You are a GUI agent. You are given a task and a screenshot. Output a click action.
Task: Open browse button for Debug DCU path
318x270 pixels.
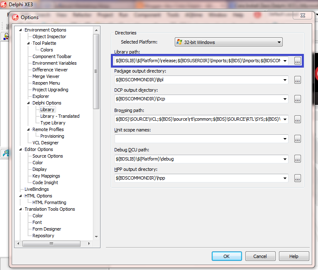tap(297, 159)
